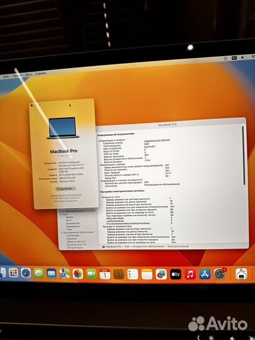Open Messages app in the Dock
255x340 pixels.
click(39, 273)
